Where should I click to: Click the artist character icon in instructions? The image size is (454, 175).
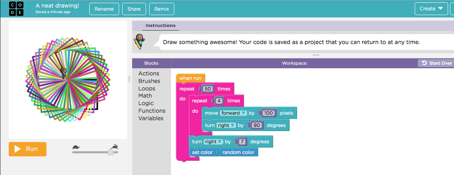pos(139,41)
